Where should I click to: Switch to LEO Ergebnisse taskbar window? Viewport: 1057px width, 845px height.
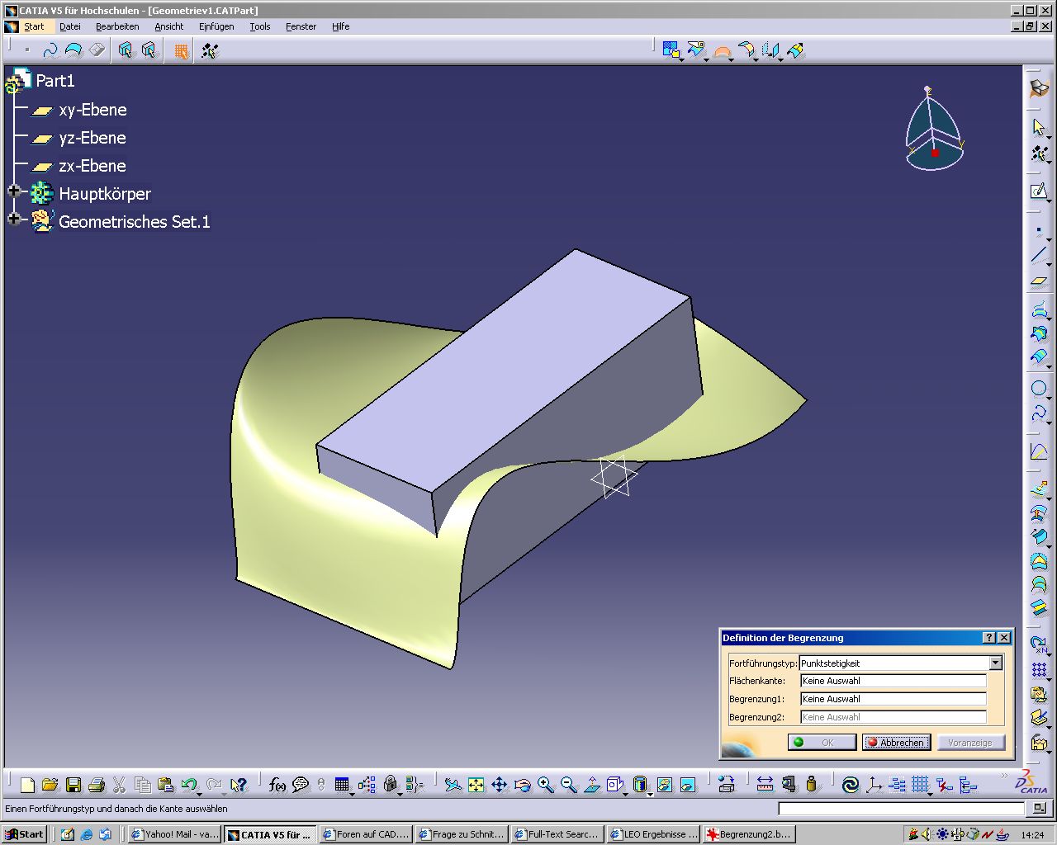(x=653, y=834)
